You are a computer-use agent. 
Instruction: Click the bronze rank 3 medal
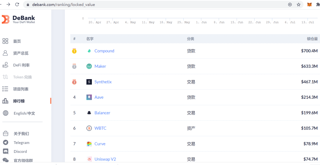(x=74, y=82)
